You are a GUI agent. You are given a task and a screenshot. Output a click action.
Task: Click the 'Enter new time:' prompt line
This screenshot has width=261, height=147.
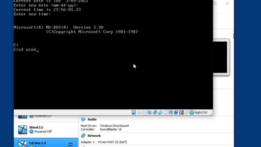point(32,14)
